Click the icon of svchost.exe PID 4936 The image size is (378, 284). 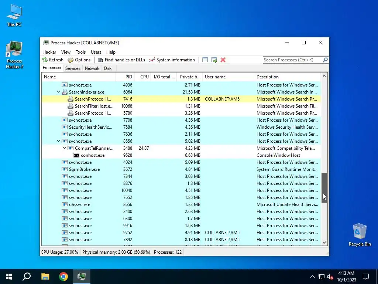click(64, 85)
